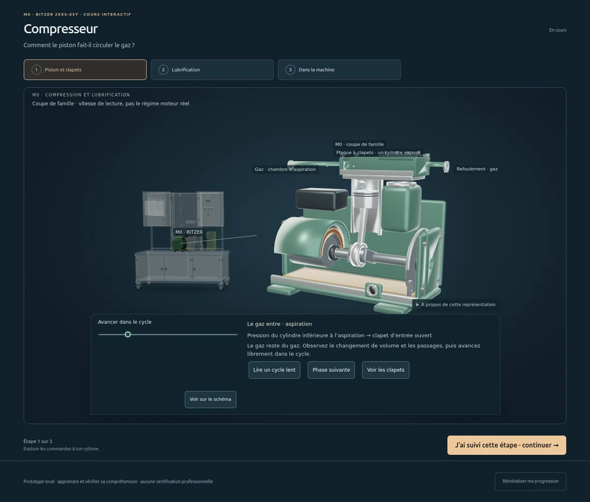Screen dimensions: 590x502
Task: Click the right end of the cycle slider track
Action: [237, 335]
